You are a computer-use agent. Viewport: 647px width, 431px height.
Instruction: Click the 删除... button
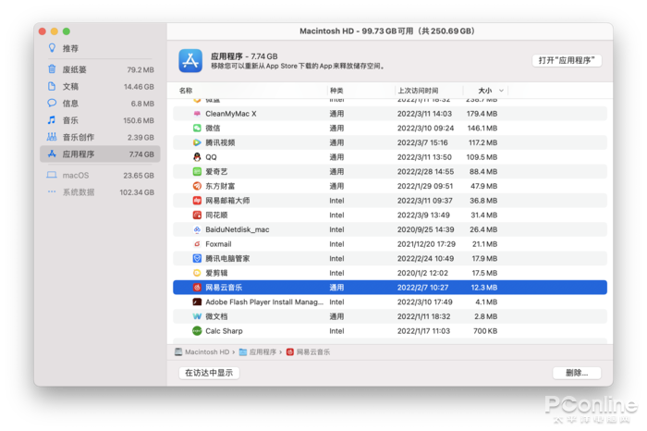click(577, 373)
